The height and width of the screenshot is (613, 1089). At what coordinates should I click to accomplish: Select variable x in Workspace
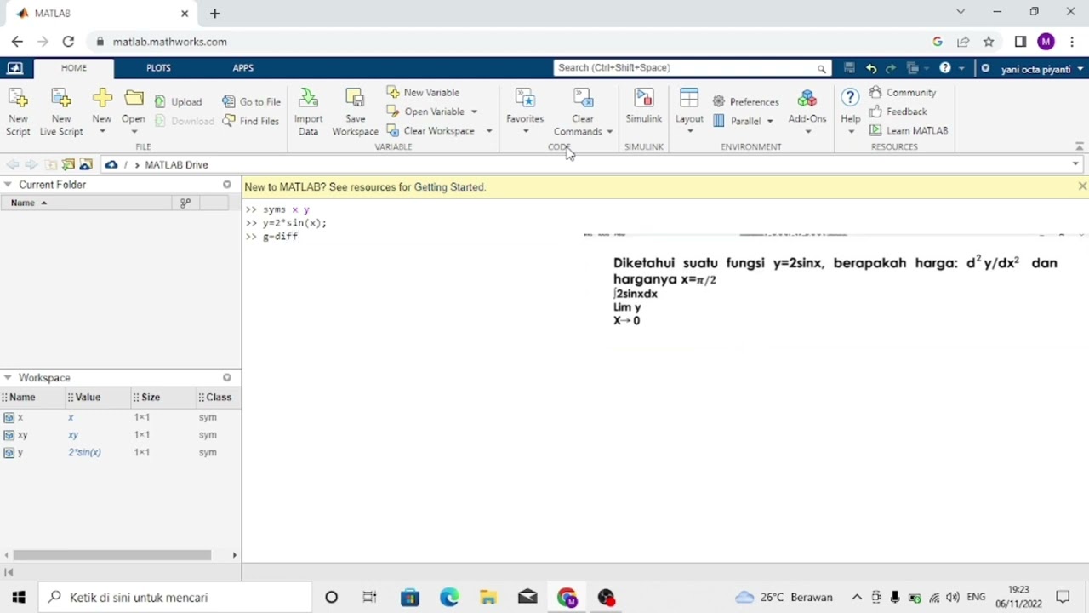[120, 417]
